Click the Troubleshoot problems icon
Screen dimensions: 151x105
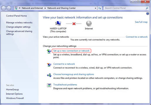[49, 85]
